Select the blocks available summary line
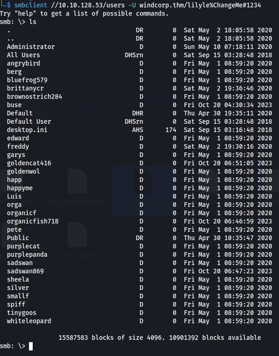This screenshot has width=279, height=356. tap(160, 338)
